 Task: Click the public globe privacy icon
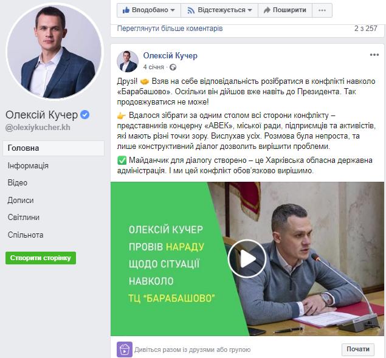click(x=173, y=67)
